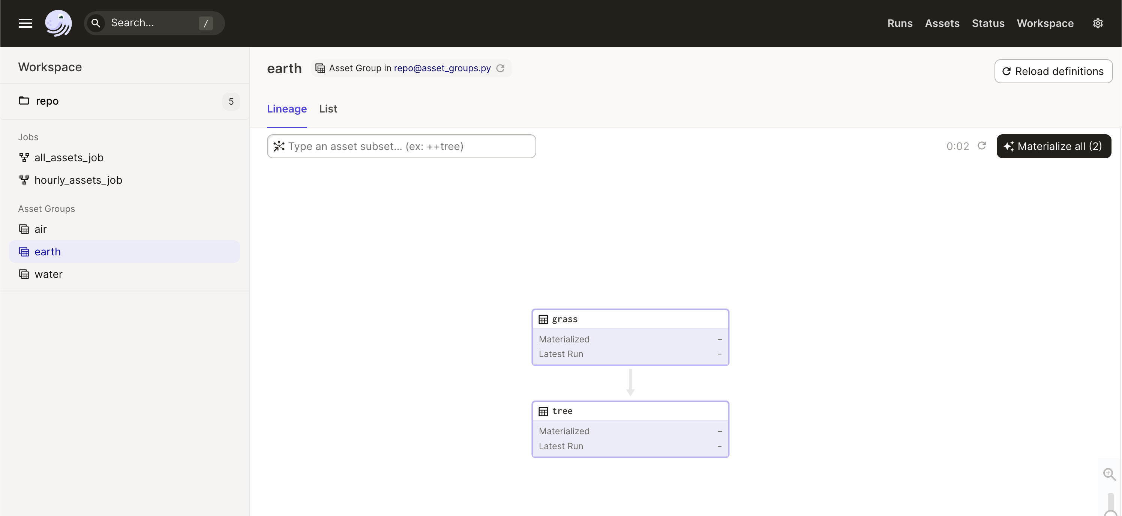Click the hourly_assets_job graph icon
Screen dimensions: 1122x516
[x=24, y=180]
